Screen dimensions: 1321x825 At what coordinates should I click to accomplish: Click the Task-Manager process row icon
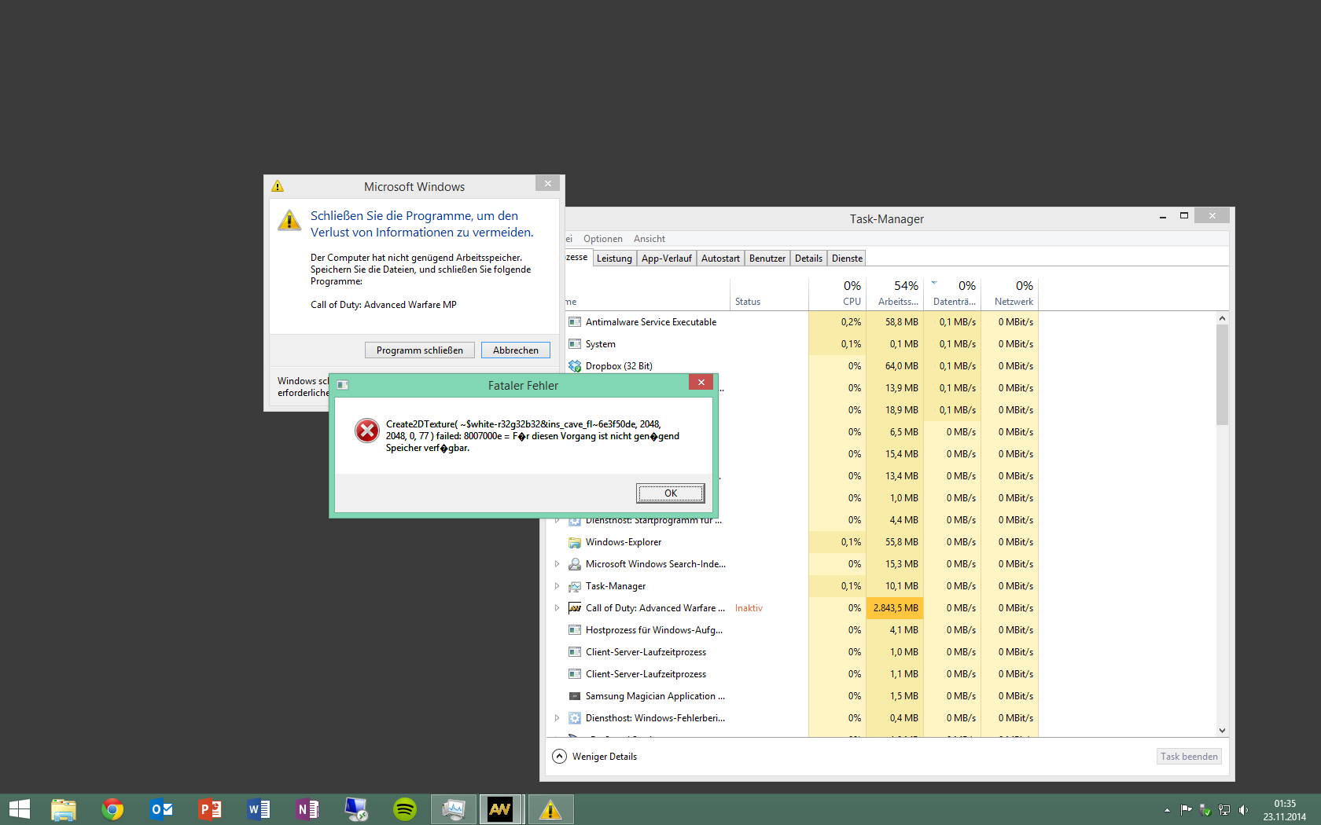(x=575, y=586)
